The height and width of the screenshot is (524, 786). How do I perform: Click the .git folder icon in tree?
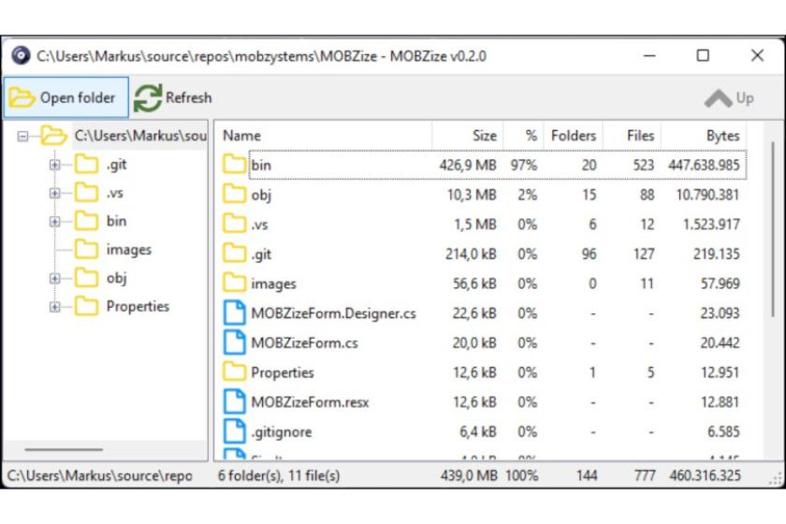(86, 164)
